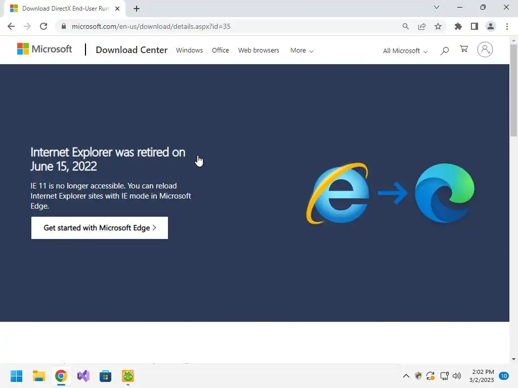Viewport: 518px width, 388px height.
Task: Open the Download Center link
Action: [x=132, y=50]
